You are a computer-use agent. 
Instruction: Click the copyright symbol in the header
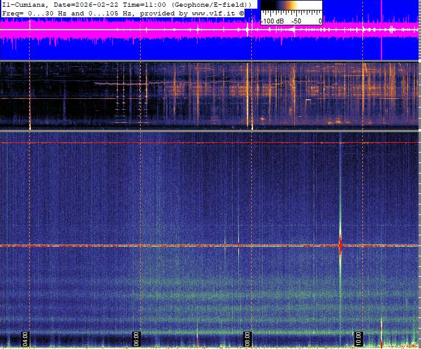(241, 12)
